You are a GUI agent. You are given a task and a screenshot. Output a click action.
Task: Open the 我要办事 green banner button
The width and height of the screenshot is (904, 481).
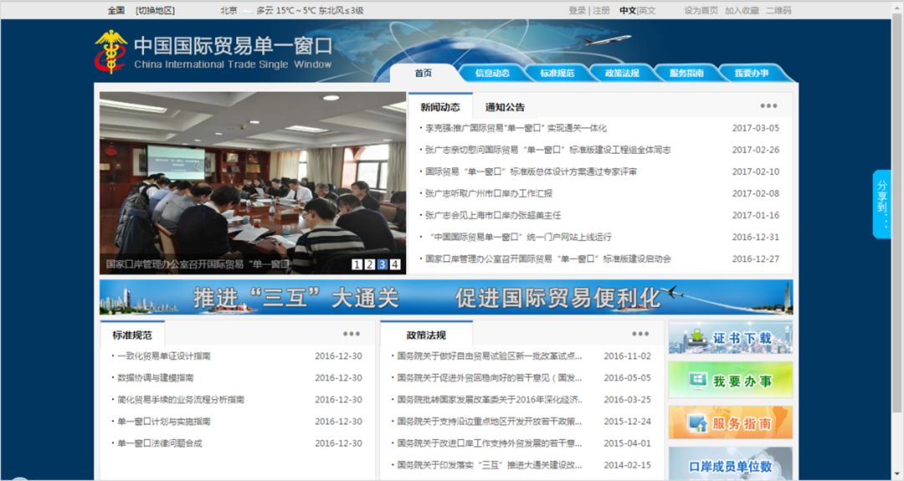pyautogui.click(x=731, y=380)
